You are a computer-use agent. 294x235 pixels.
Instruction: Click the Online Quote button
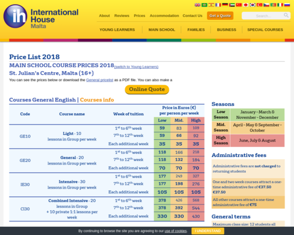coord(147,89)
